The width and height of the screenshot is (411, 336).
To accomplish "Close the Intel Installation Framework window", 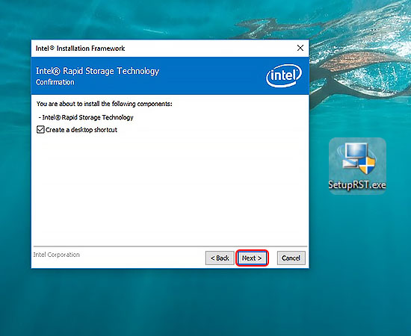I will click(300, 48).
